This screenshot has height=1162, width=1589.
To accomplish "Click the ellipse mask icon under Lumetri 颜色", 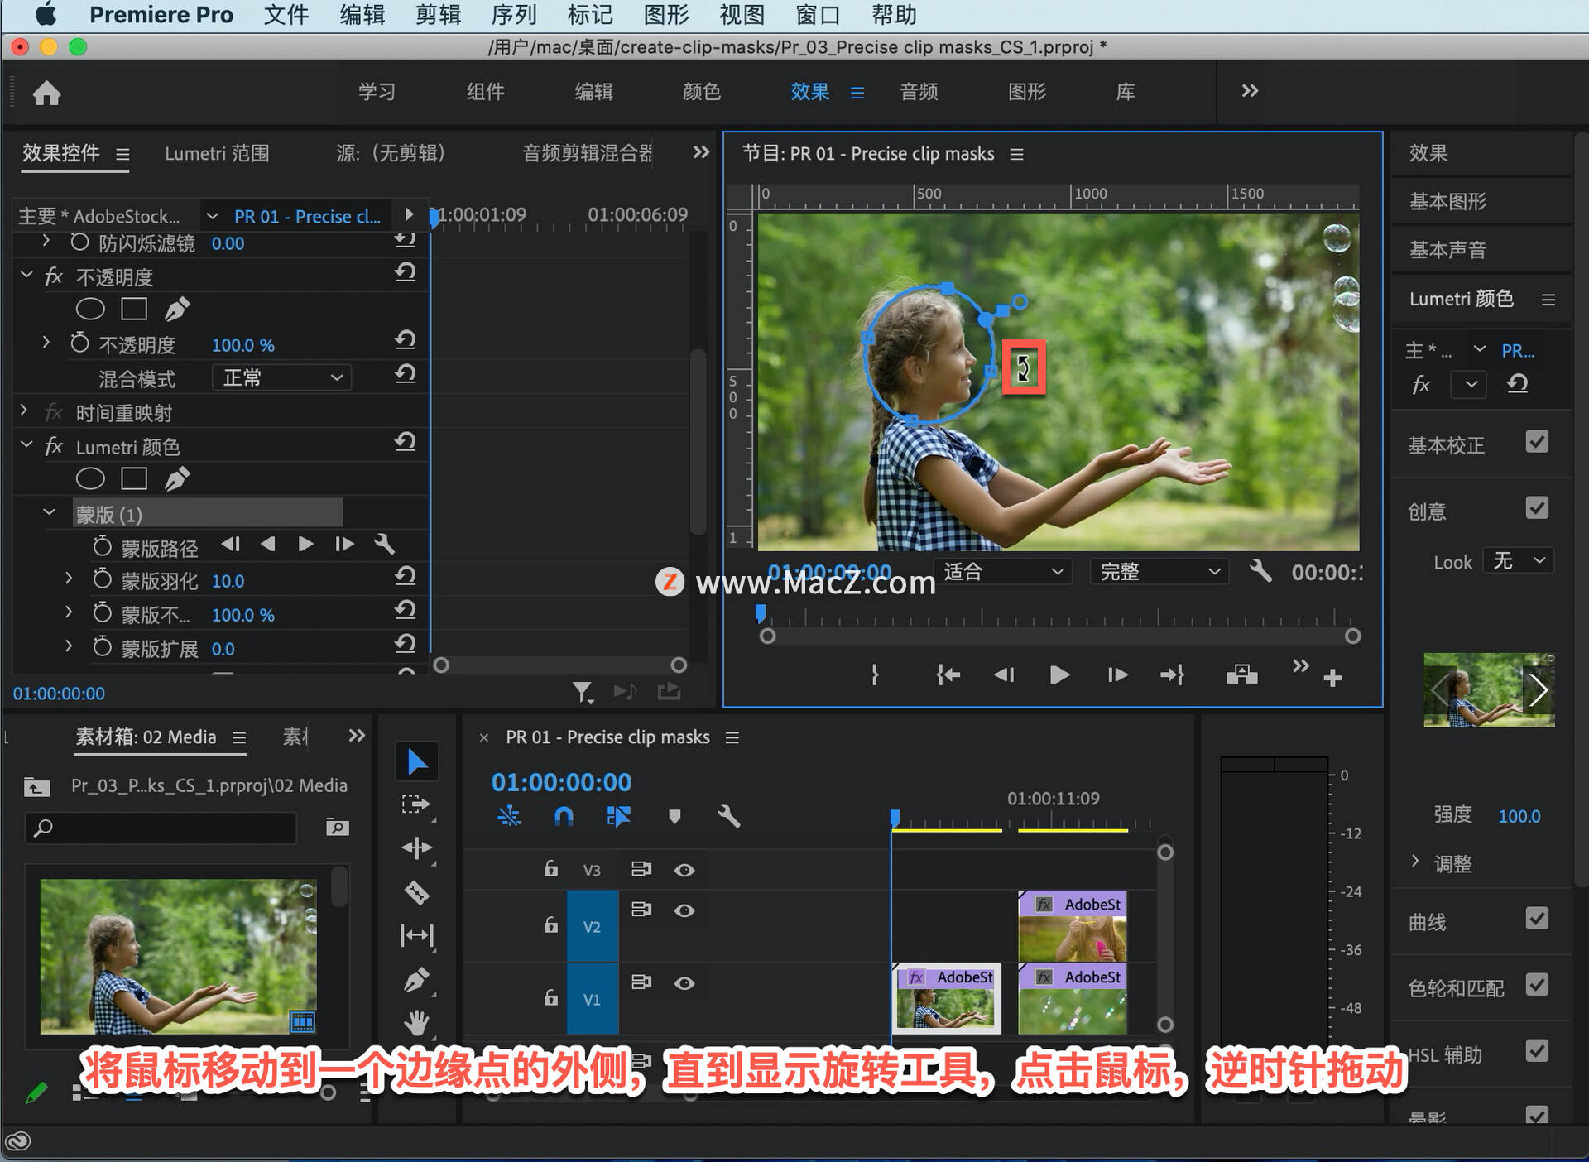I will 90,479.
